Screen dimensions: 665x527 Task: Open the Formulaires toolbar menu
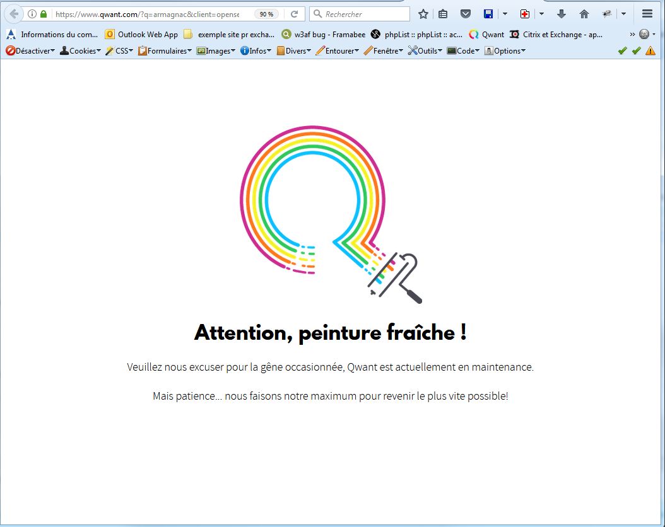pyautogui.click(x=165, y=50)
